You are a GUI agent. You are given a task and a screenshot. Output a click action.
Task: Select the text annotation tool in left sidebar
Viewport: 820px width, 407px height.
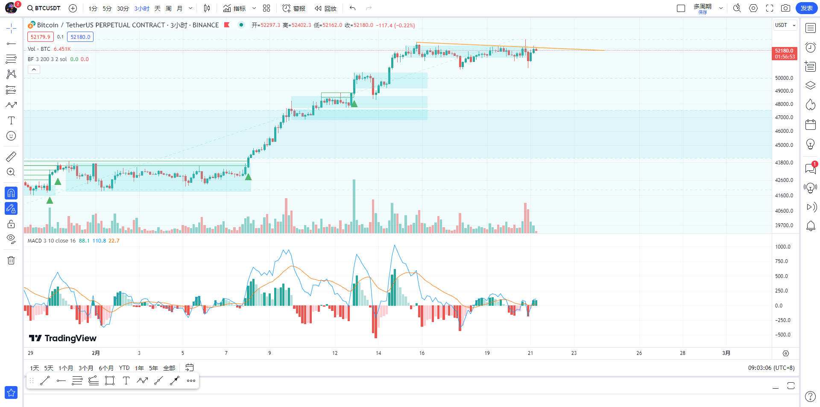tap(11, 120)
